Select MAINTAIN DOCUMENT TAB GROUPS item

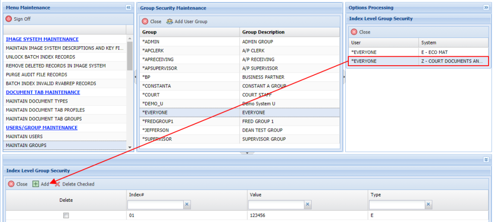(x=65, y=118)
